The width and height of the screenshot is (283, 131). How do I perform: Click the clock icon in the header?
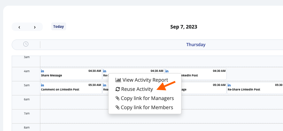26,44
